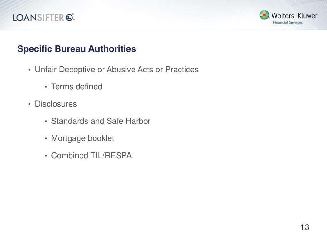Image resolution: width=327 pixels, height=245 pixels.
Task: Click the bullet dot before Mortgage booklet
Action: click(x=46, y=138)
